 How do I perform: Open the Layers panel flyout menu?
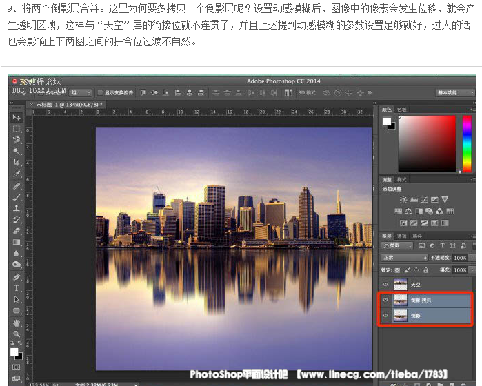472,236
